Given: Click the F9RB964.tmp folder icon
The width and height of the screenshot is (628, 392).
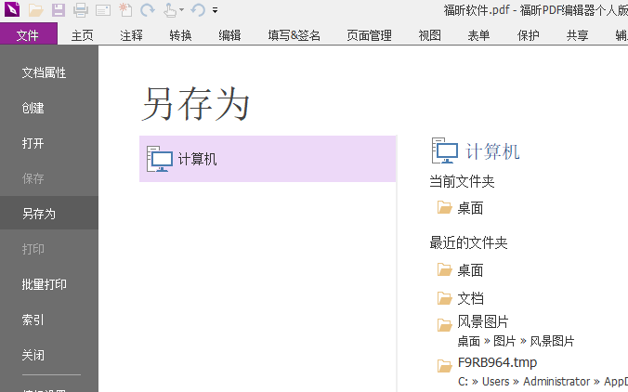Looking at the screenshot, I should click(445, 366).
